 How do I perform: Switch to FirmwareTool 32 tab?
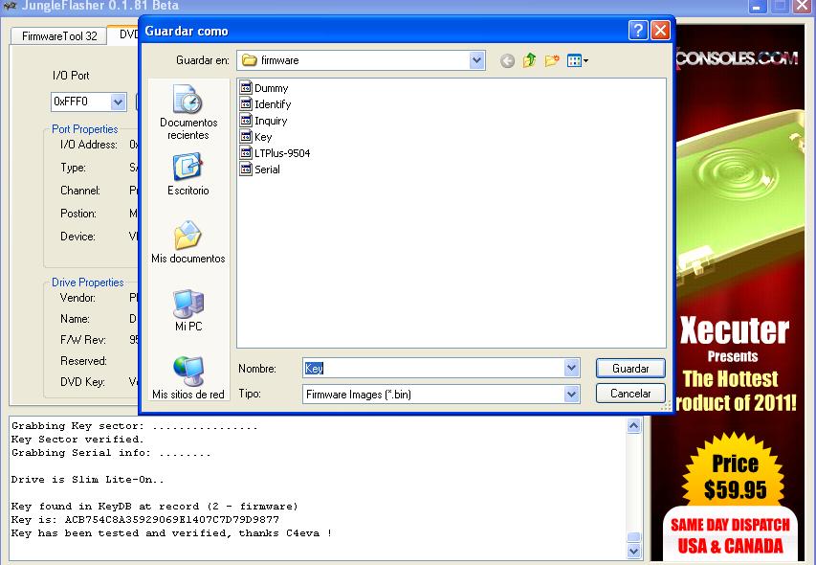59,36
